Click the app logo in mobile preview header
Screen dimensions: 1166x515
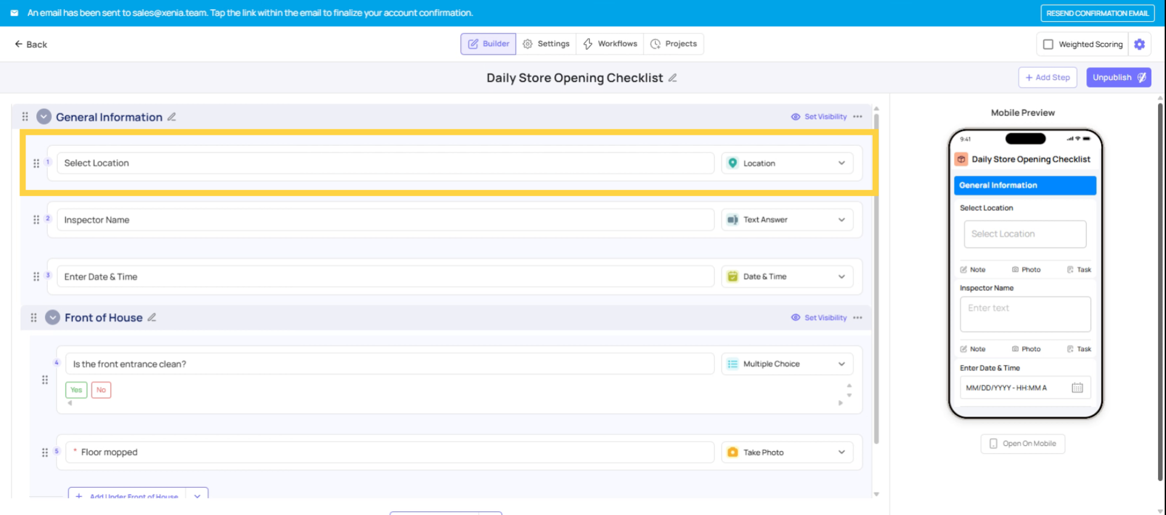coord(961,159)
